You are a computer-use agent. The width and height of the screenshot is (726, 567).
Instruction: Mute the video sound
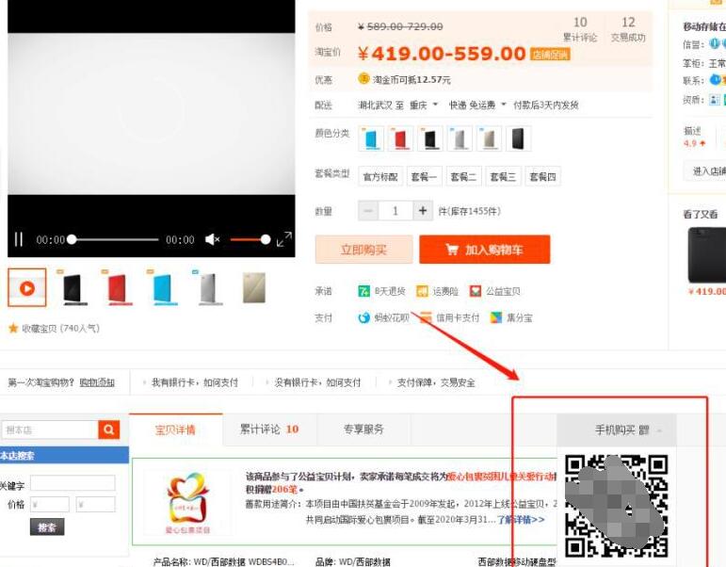coord(212,239)
